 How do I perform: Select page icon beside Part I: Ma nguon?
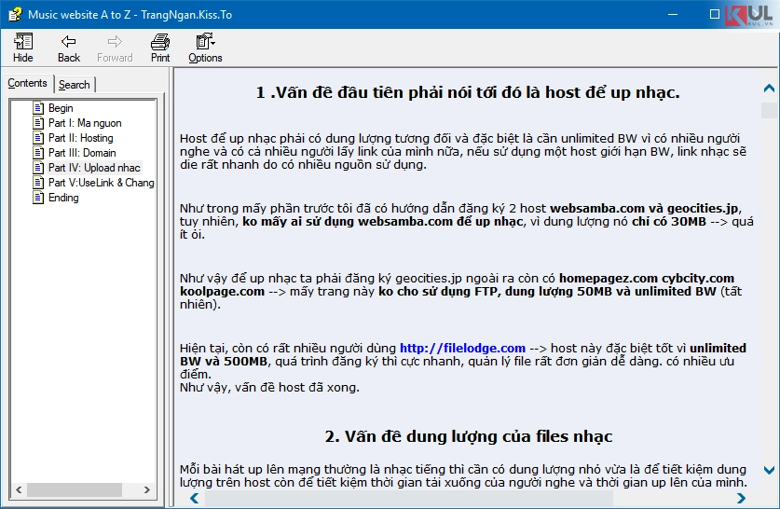click(x=38, y=123)
